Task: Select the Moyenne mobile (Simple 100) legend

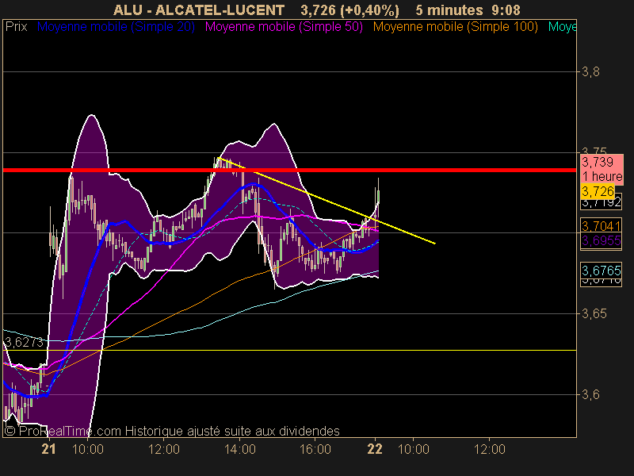Action: (x=455, y=27)
